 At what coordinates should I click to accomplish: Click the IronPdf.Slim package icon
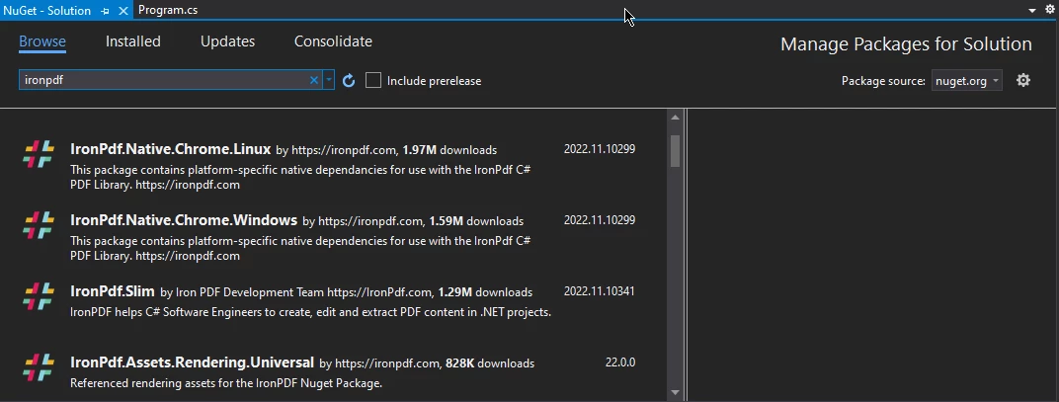pyautogui.click(x=39, y=296)
